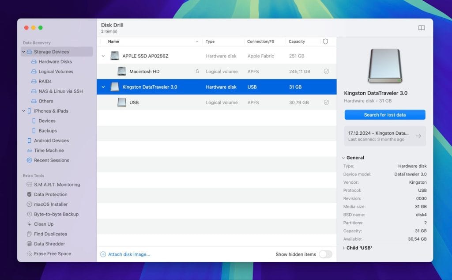Toggle protection shield for Macintosh HD
This screenshot has height=280, width=452.
pos(326,72)
